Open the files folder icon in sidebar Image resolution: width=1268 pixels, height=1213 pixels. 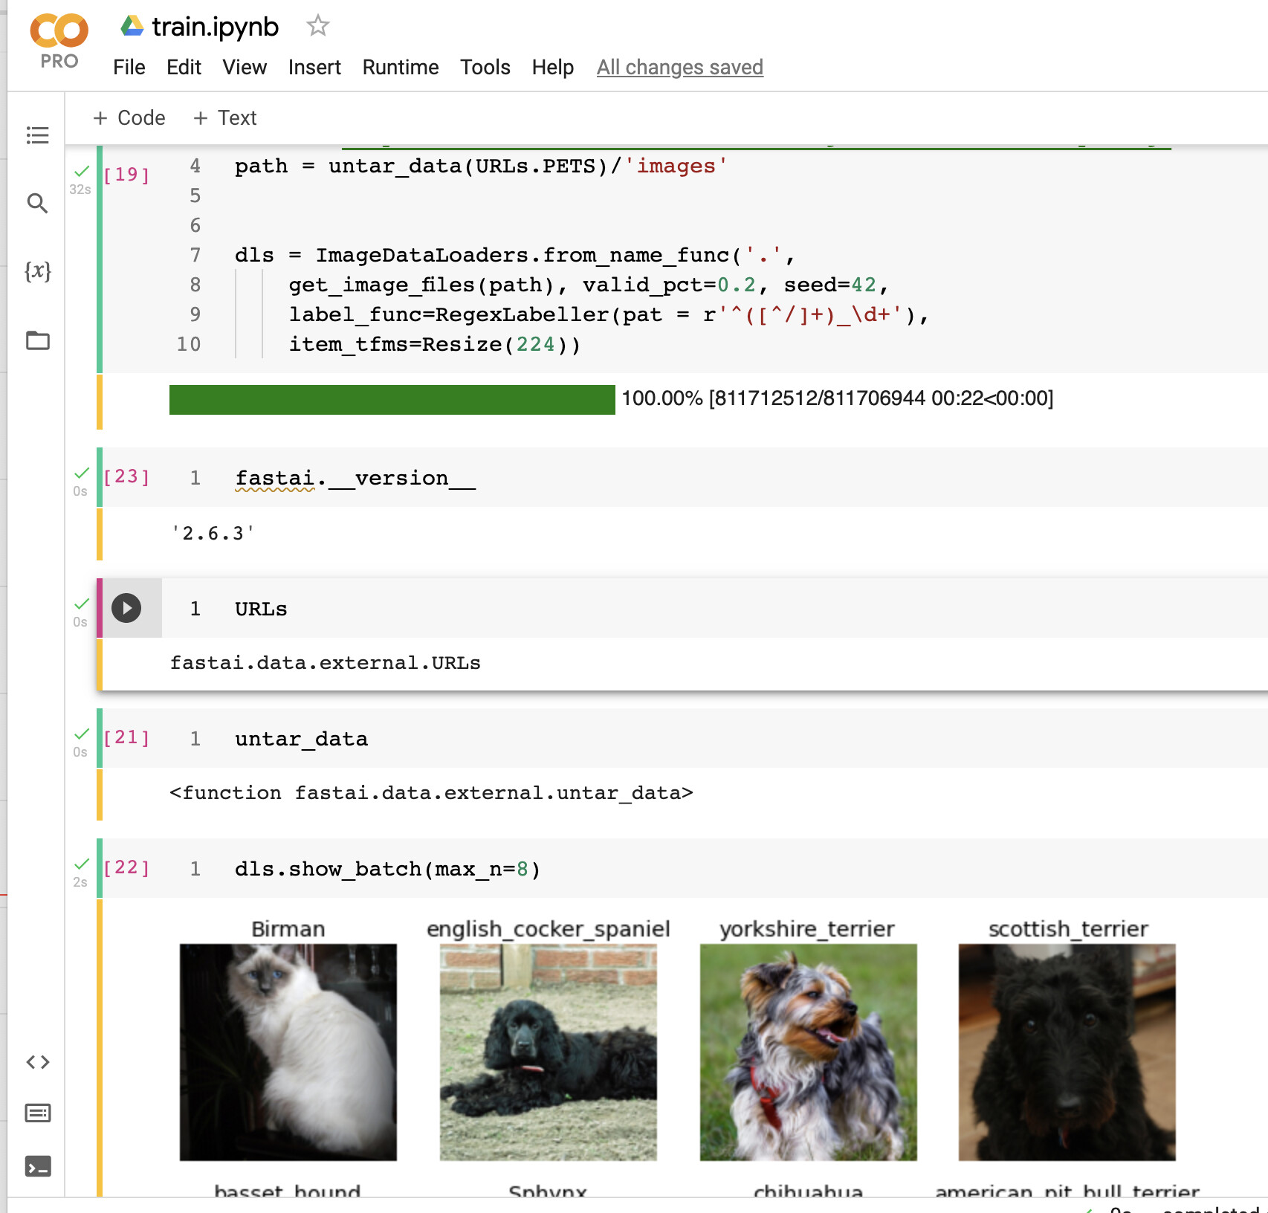pyautogui.click(x=38, y=340)
